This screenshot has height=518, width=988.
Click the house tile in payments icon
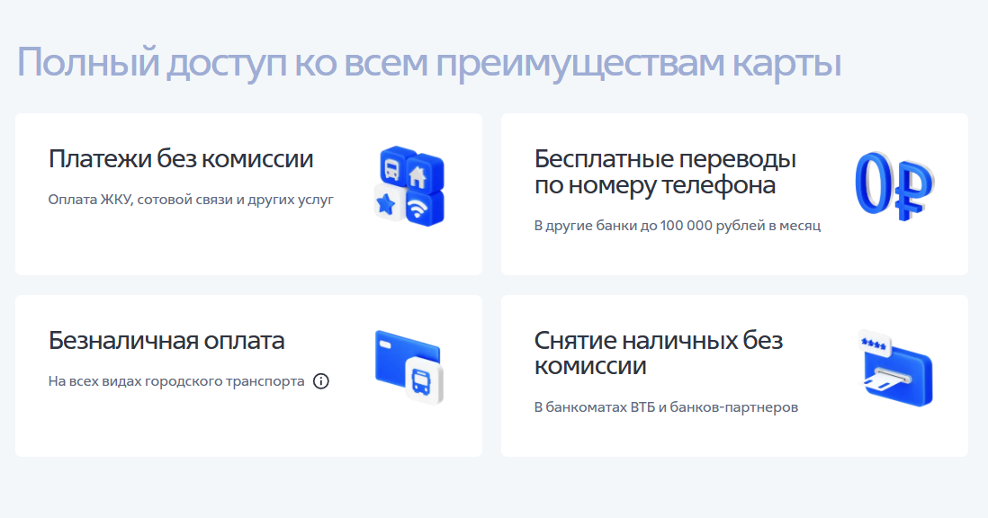423,170
